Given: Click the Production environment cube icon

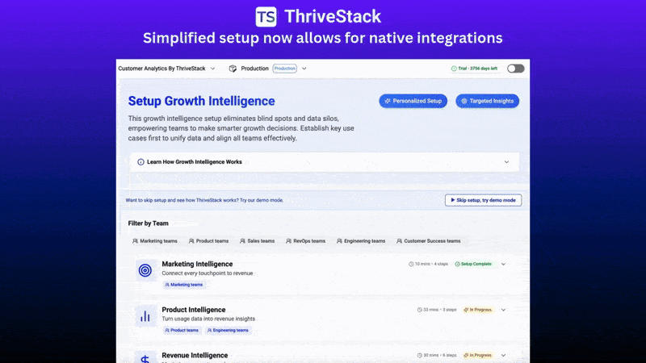Looking at the screenshot, I should coord(233,69).
